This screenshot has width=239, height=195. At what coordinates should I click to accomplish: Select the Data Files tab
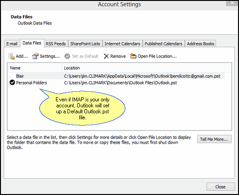[x=32, y=43]
